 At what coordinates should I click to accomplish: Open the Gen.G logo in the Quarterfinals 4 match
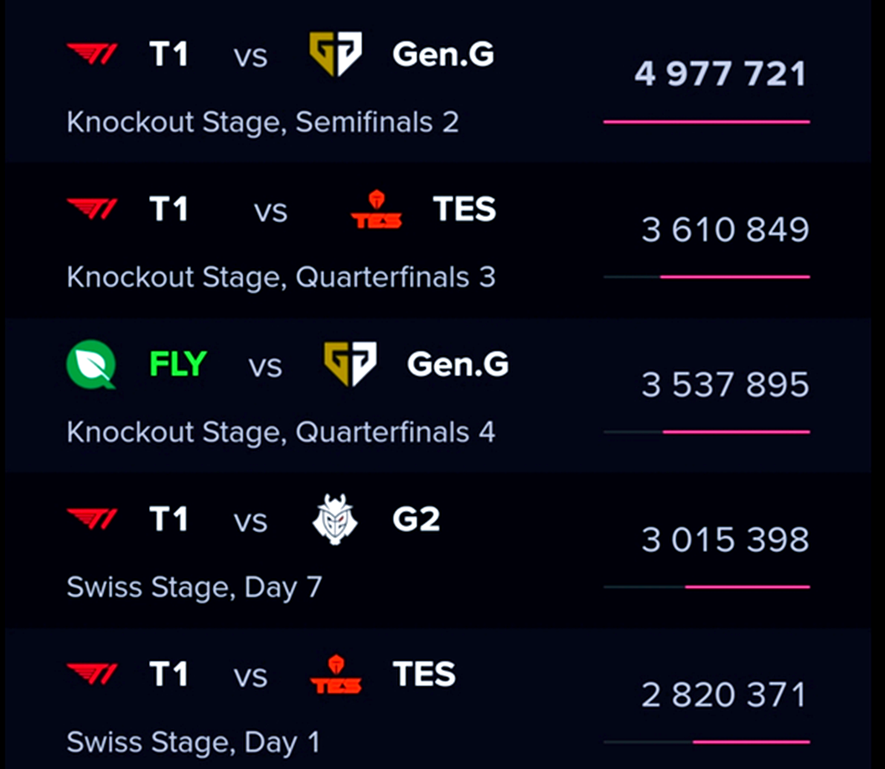(x=350, y=364)
